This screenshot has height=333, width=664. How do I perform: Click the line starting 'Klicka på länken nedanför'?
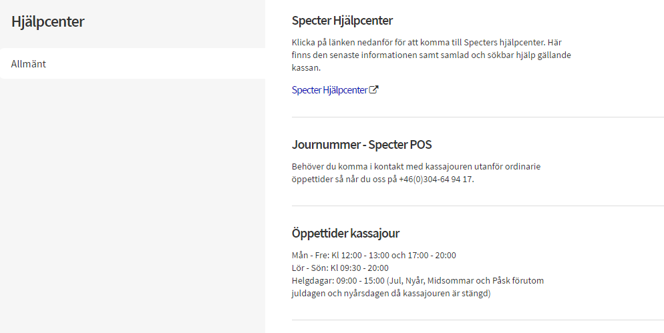pyautogui.click(x=431, y=41)
